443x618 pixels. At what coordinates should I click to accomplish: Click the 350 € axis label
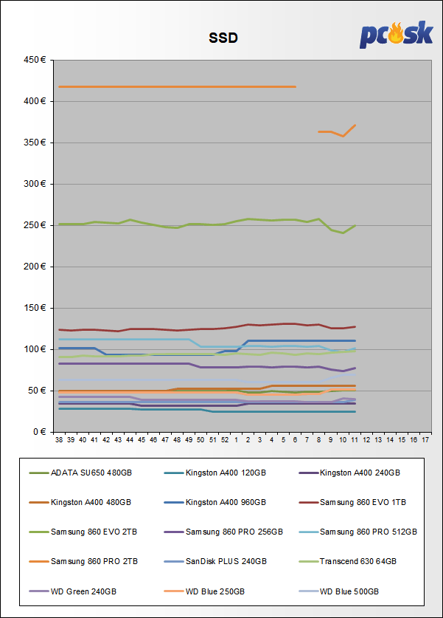(x=35, y=143)
